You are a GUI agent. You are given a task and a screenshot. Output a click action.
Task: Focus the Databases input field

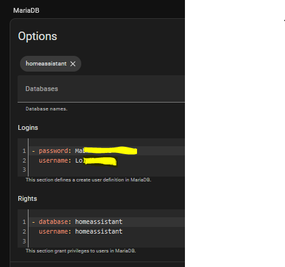tap(101, 89)
